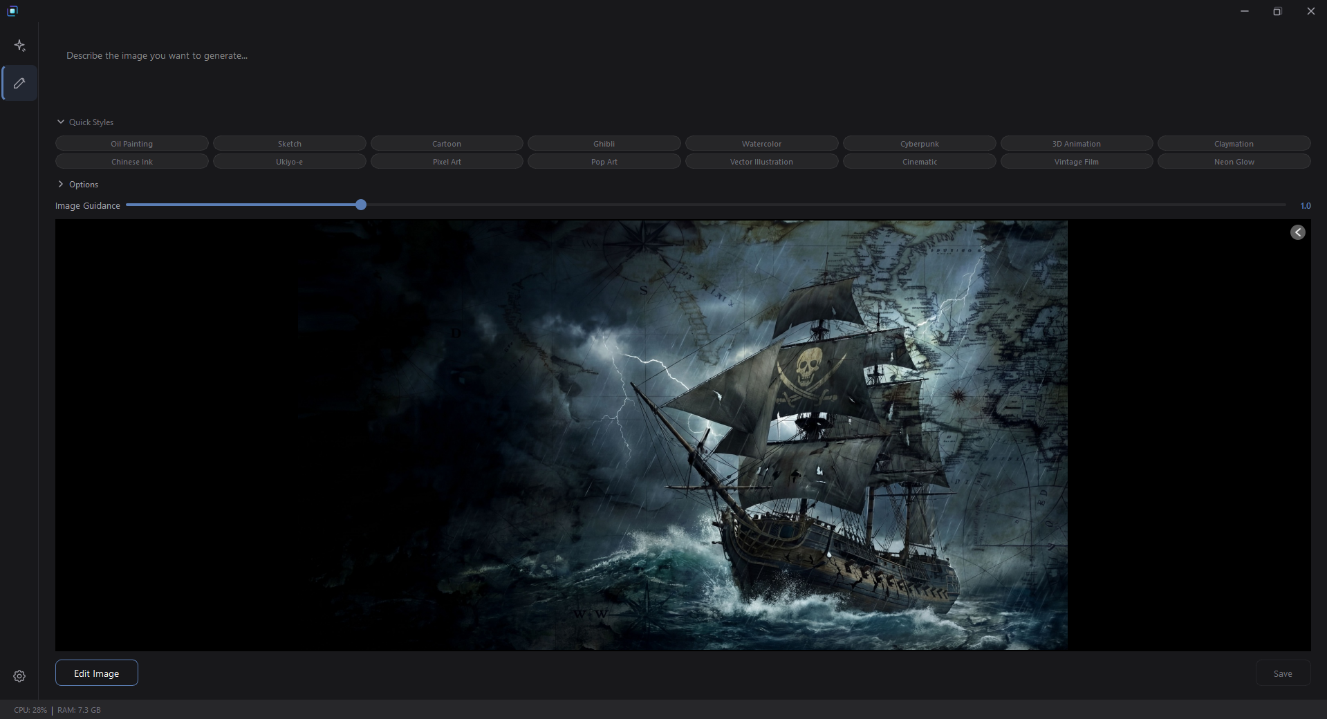Screen dimensions: 1327x719
Task: Select the Pop Art style
Action: click(x=604, y=162)
